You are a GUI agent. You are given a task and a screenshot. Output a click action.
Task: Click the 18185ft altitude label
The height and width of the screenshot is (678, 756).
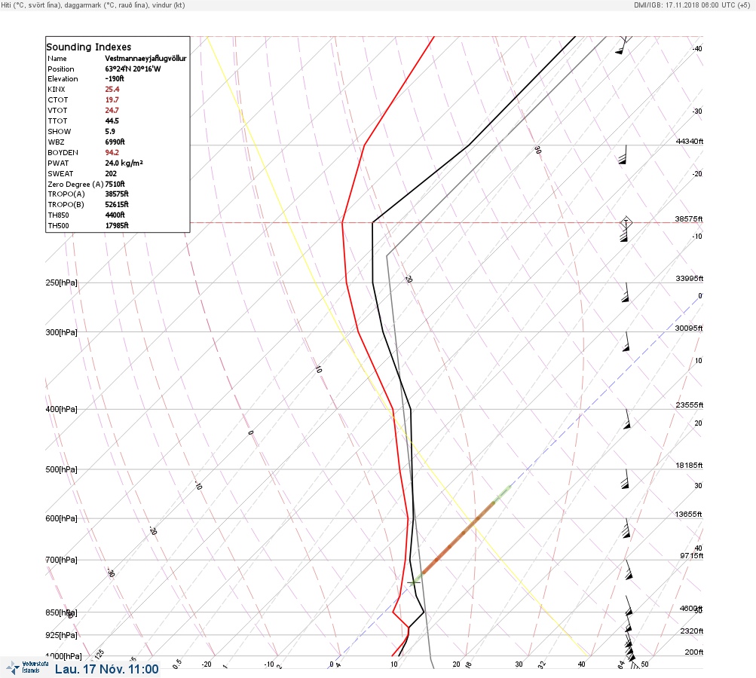(x=689, y=465)
